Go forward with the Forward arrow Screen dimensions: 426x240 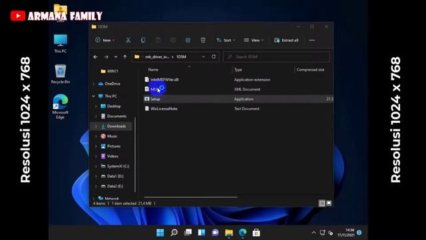pos(106,57)
